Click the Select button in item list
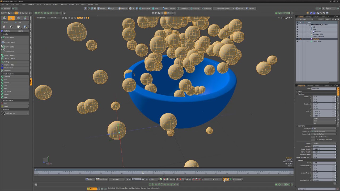340x191 pixels. (x=321, y=19)
